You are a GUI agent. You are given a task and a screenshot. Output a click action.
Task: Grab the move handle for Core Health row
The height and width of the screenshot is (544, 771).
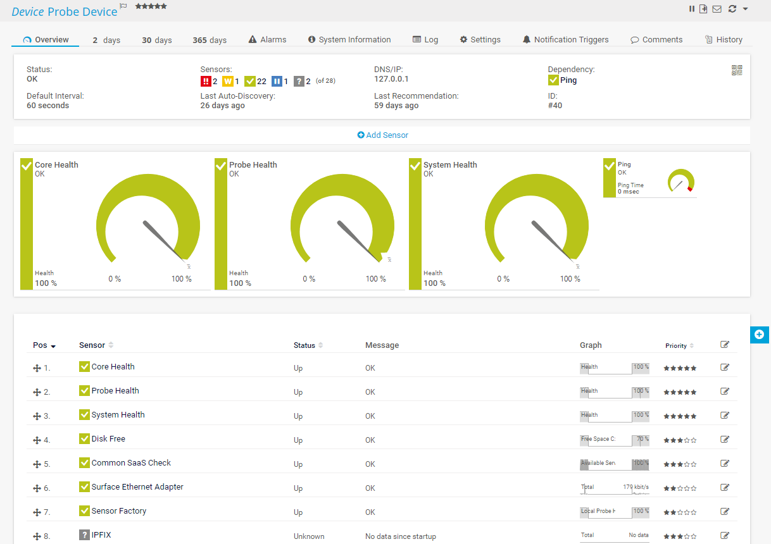pos(37,368)
